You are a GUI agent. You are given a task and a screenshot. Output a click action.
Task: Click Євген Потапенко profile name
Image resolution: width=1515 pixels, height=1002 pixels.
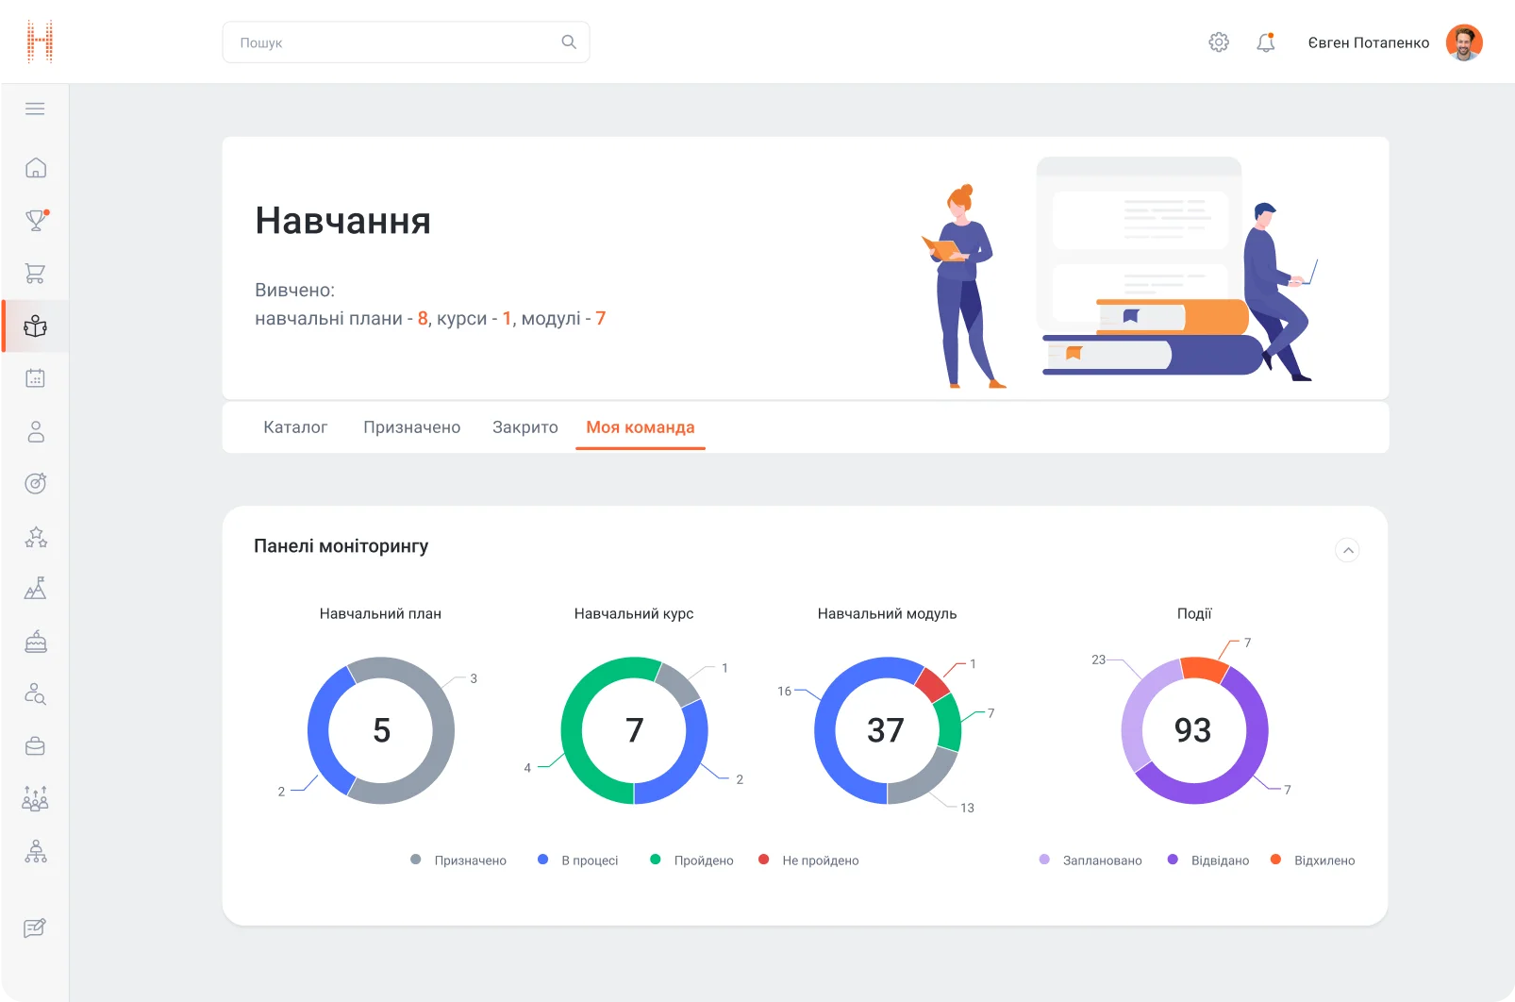tap(1369, 42)
